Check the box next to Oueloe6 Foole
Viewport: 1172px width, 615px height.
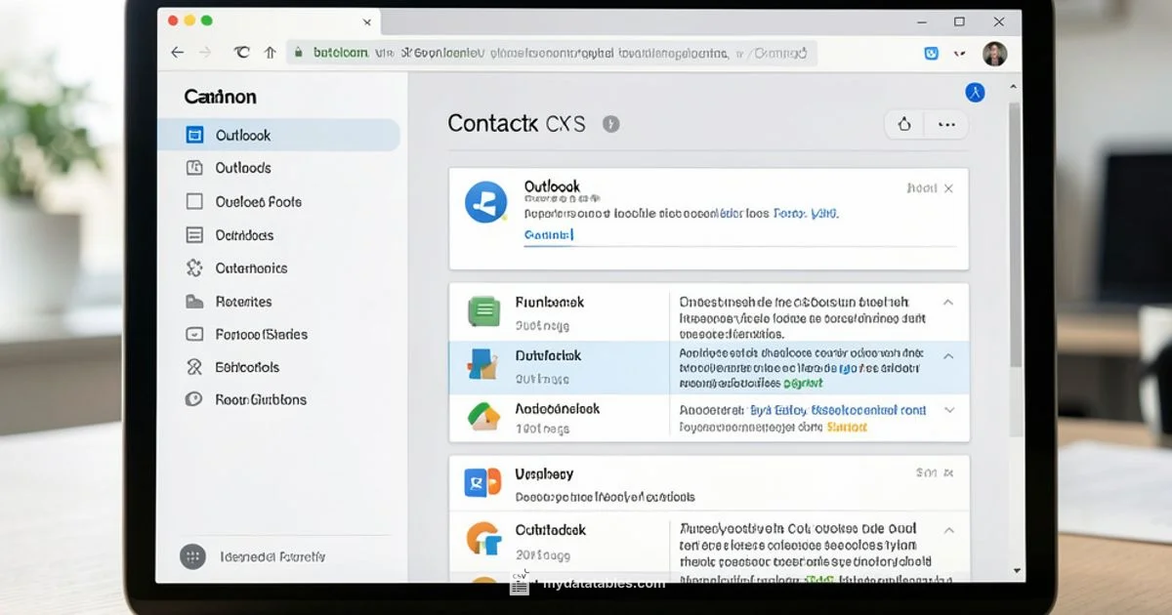(195, 201)
